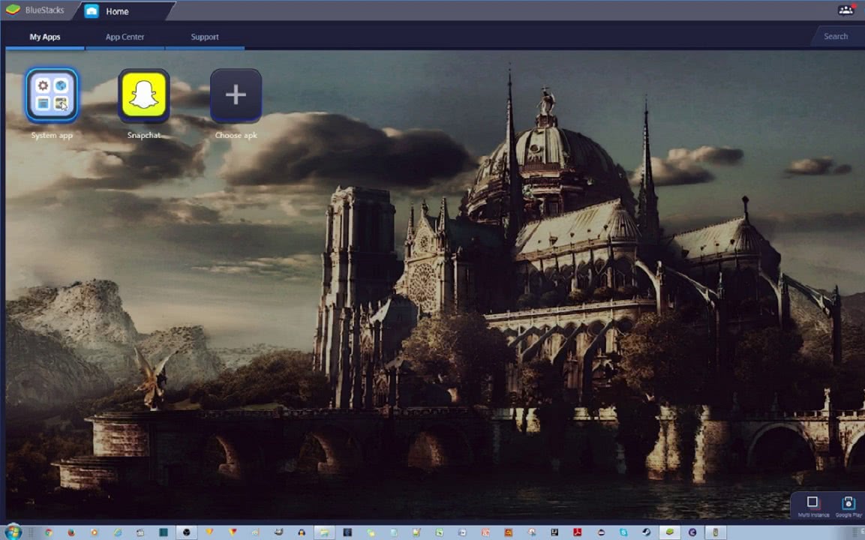The image size is (865, 540).
Task: Open the System app folder
Action: [52, 95]
